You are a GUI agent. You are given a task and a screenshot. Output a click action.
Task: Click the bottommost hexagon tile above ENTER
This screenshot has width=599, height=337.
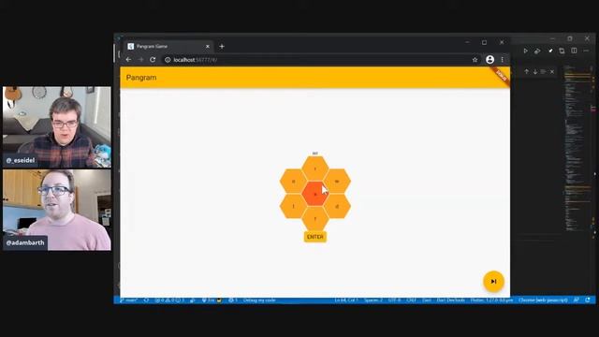point(315,219)
